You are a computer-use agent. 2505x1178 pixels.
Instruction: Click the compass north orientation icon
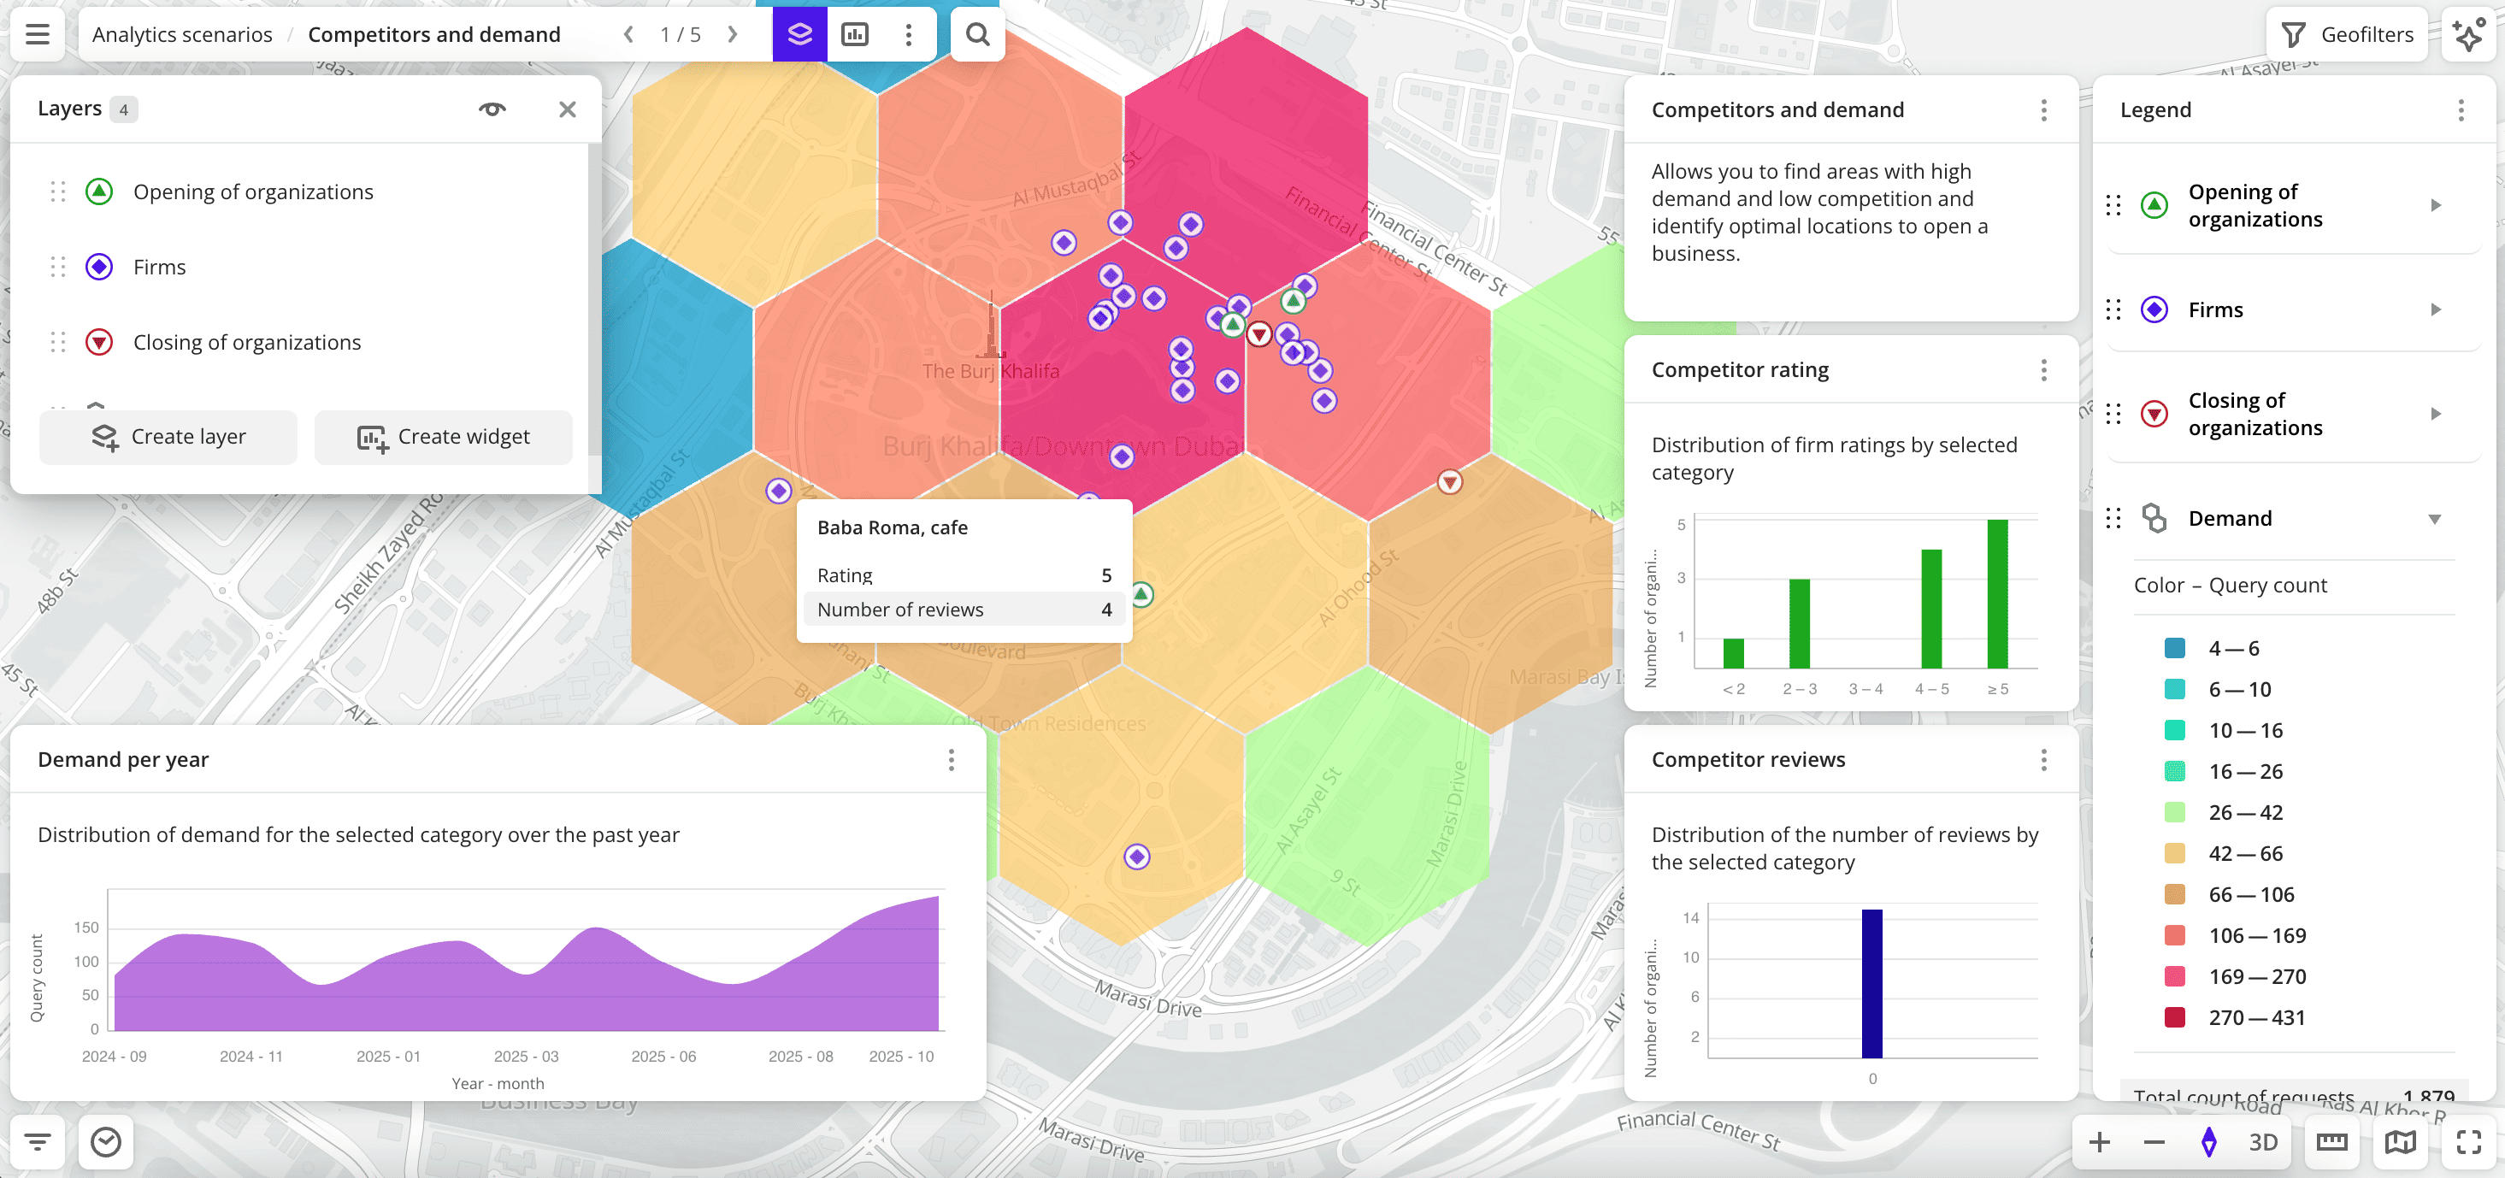click(2208, 1141)
